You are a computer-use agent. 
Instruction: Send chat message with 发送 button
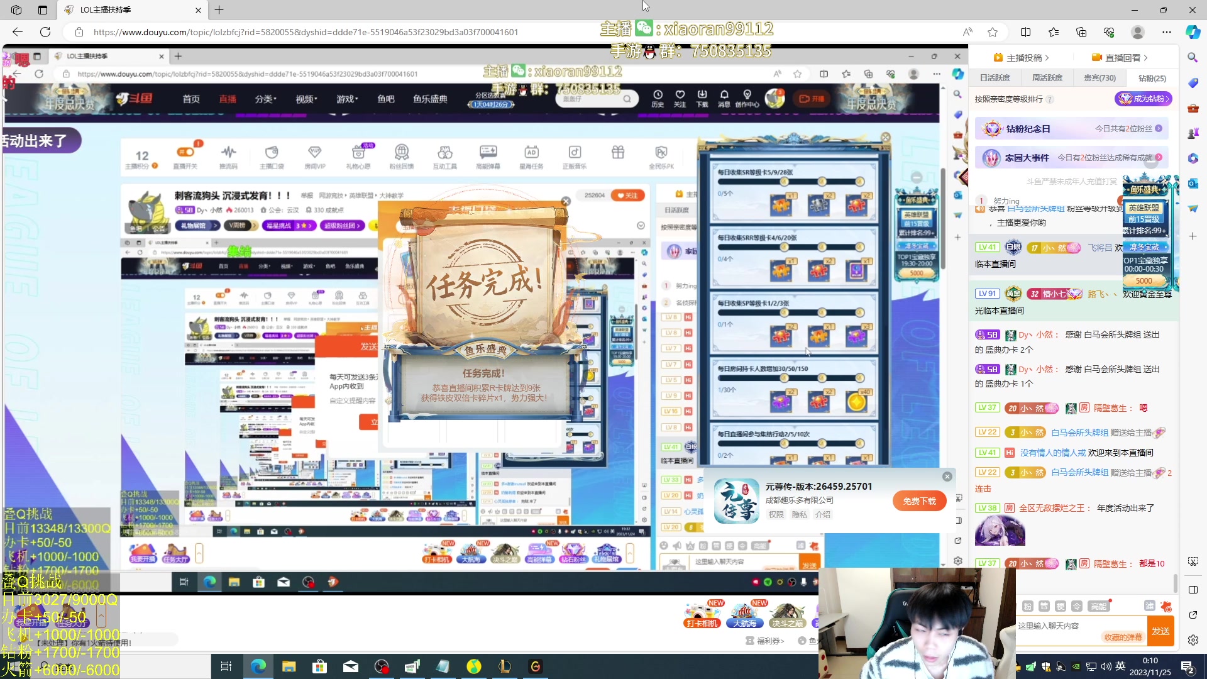pyautogui.click(x=1160, y=631)
